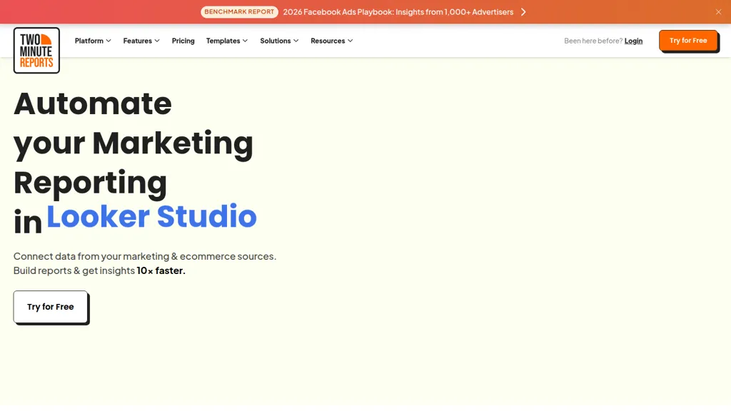Expand the Resources dropdown menu
The image size is (731, 411).
[x=331, y=41]
